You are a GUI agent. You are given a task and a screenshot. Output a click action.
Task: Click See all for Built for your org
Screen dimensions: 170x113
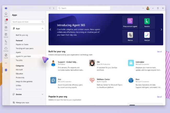(159, 52)
